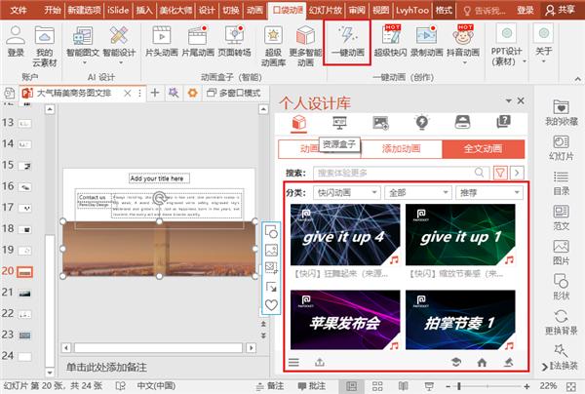Image resolution: width=585 pixels, height=394 pixels.
Task: Click the upload icon at panel bottom
Action: tap(320, 362)
